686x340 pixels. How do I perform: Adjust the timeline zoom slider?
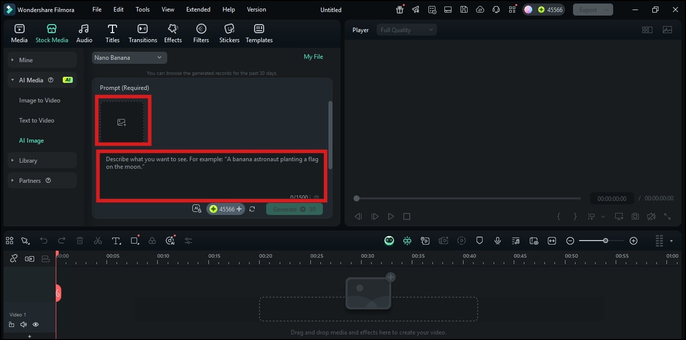(x=602, y=241)
